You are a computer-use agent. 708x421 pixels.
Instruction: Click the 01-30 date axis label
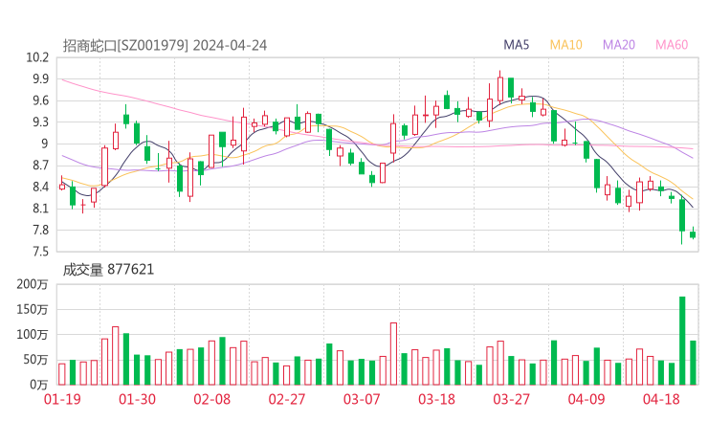pyautogui.click(x=137, y=399)
